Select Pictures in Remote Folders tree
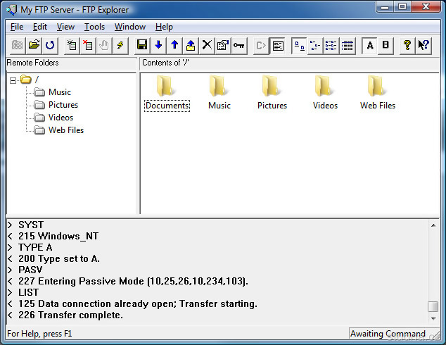This screenshot has height=345, width=446. (63, 105)
